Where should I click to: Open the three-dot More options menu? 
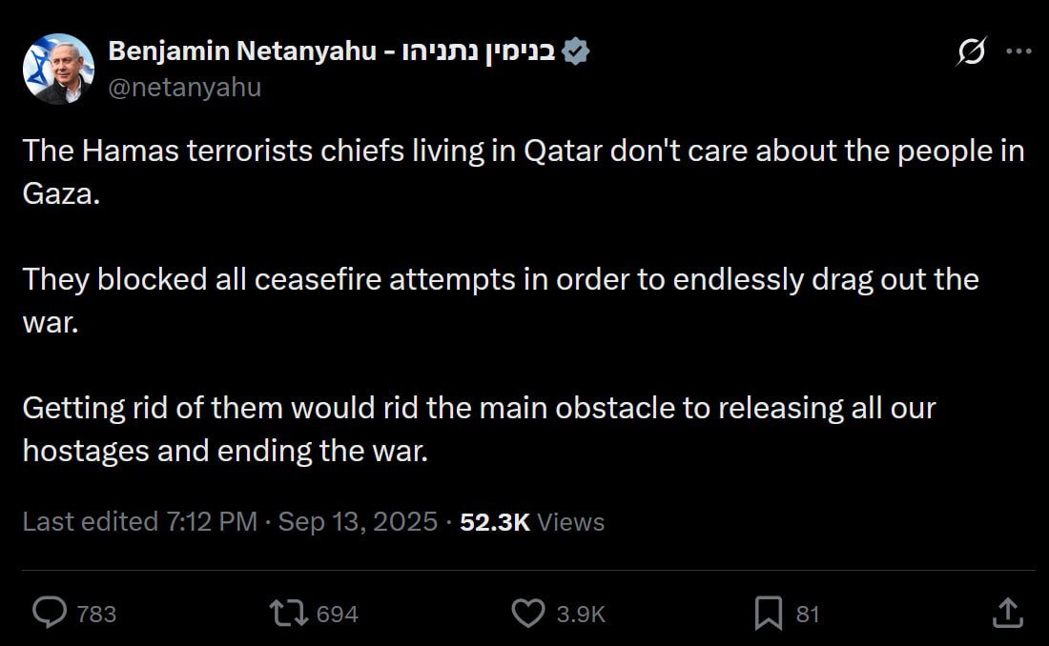tap(1018, 52)
